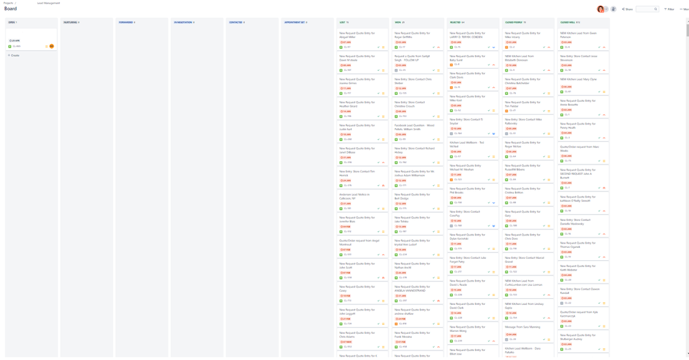Click highest priority icon on Tim Herrick card
This screenshot has width=689, height=360.
point(383,185)
